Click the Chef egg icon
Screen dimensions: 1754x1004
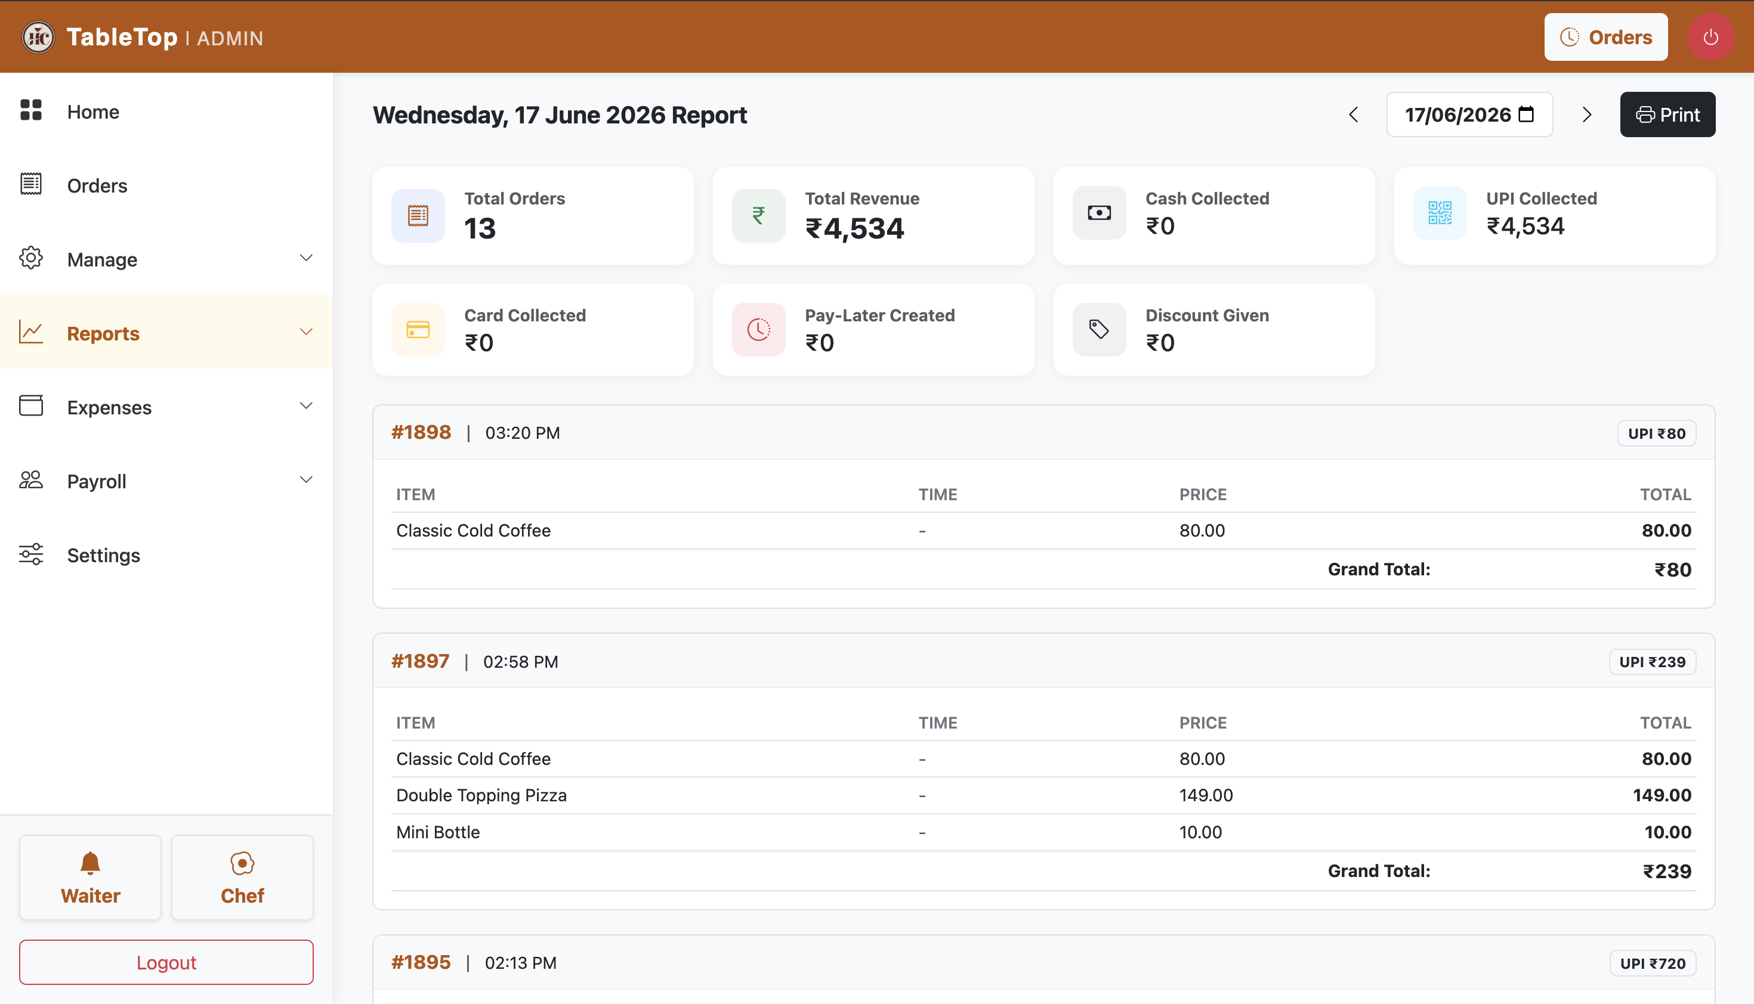pos(242,863)
